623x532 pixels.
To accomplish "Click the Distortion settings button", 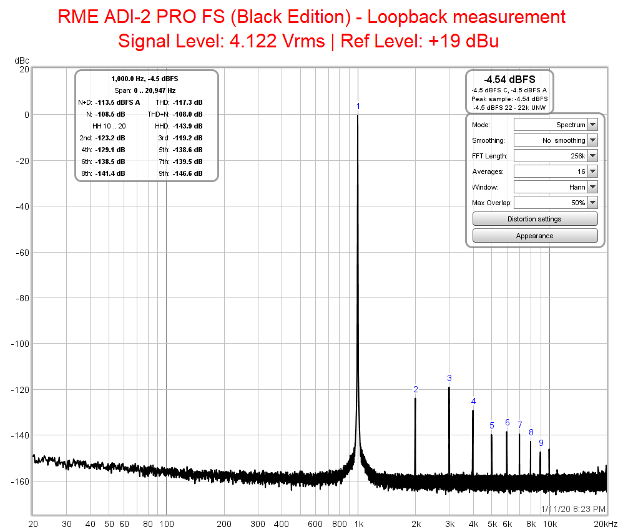I will pos(535,219).
